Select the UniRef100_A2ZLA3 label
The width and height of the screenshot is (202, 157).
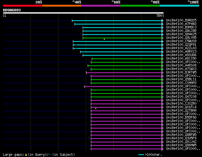pos(181,48)
